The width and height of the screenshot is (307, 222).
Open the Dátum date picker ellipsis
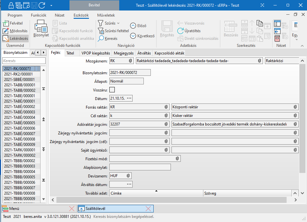[129, 98]
